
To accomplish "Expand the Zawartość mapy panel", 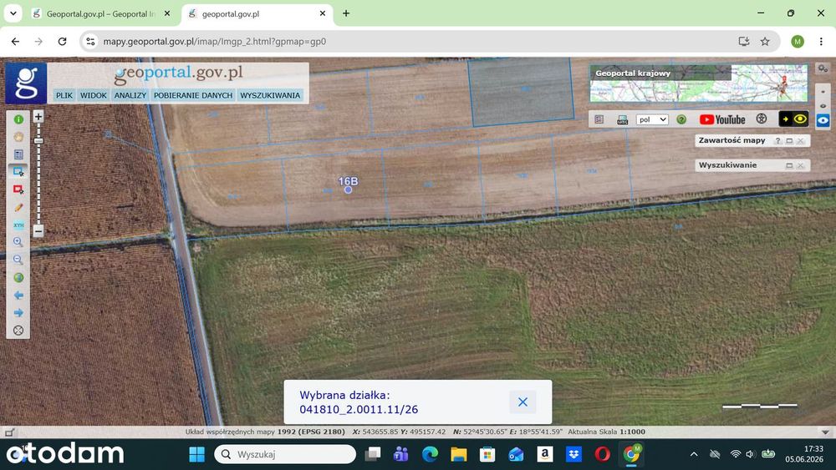I will (790, 140).
